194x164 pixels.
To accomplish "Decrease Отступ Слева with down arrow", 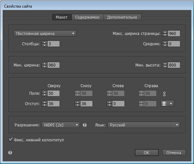I will pos(109,105).
